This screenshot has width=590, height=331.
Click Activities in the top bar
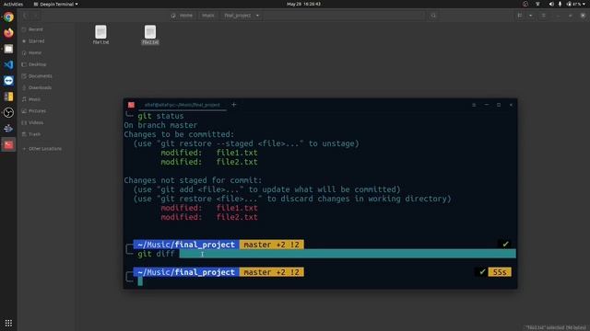coord(13,4)
